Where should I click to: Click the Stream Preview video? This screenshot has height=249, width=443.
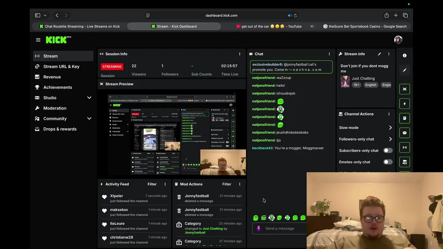tap(172, 134)
